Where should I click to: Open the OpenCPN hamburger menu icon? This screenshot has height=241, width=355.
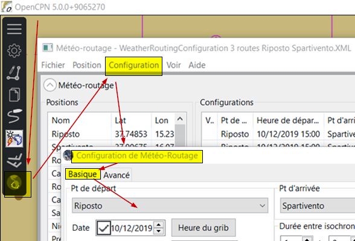[14, 29]
